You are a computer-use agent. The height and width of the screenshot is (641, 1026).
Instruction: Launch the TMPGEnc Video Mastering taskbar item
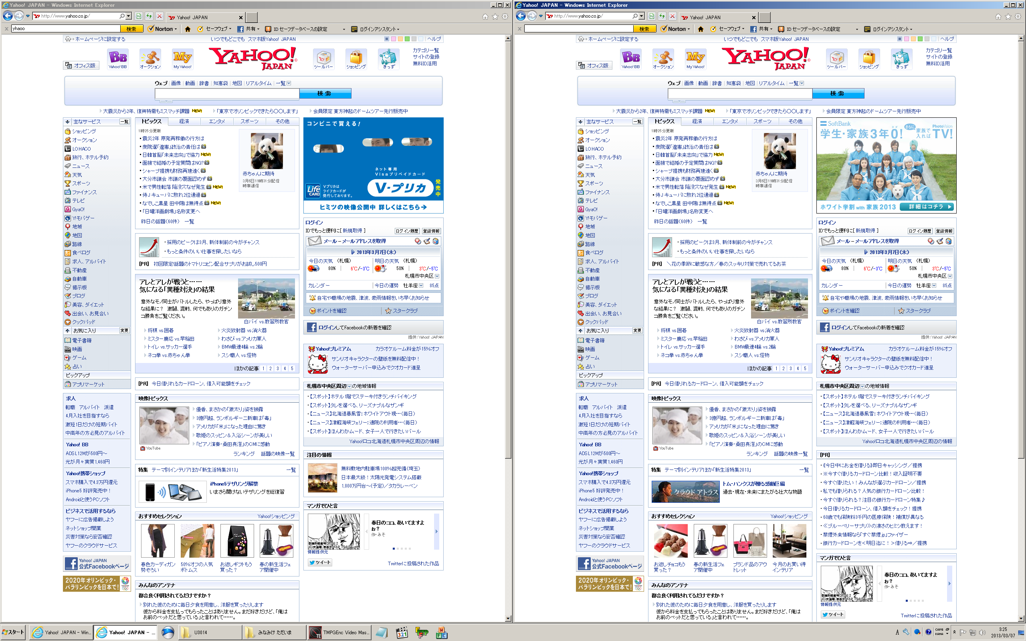338,632
